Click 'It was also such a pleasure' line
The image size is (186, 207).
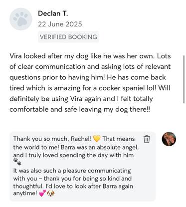tap(72, 171)
